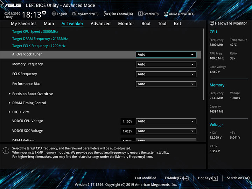Click the memory voltage 1.200 V value

[235, 98]
